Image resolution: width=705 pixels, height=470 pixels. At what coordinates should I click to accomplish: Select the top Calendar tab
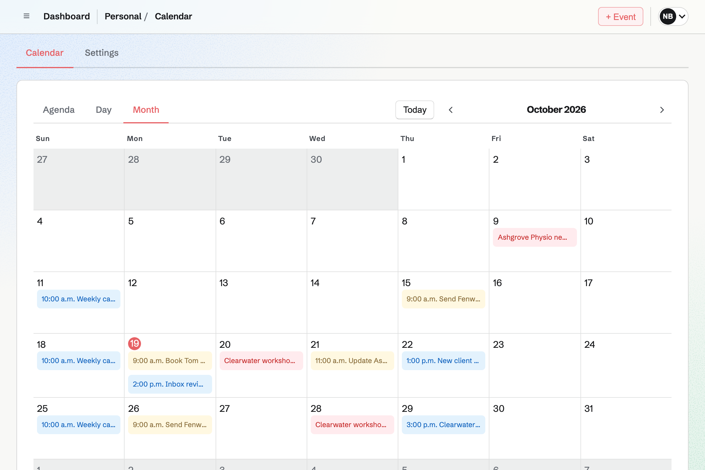[45, 53]
